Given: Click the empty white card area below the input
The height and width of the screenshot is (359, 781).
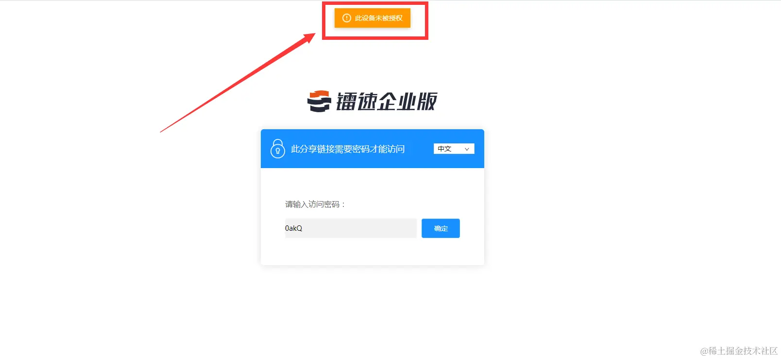Looking at the screenshot, I should pos(373,252).
